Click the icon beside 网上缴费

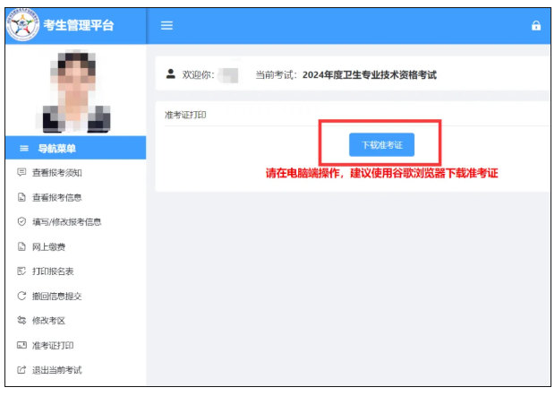click(x=21, y=247)
